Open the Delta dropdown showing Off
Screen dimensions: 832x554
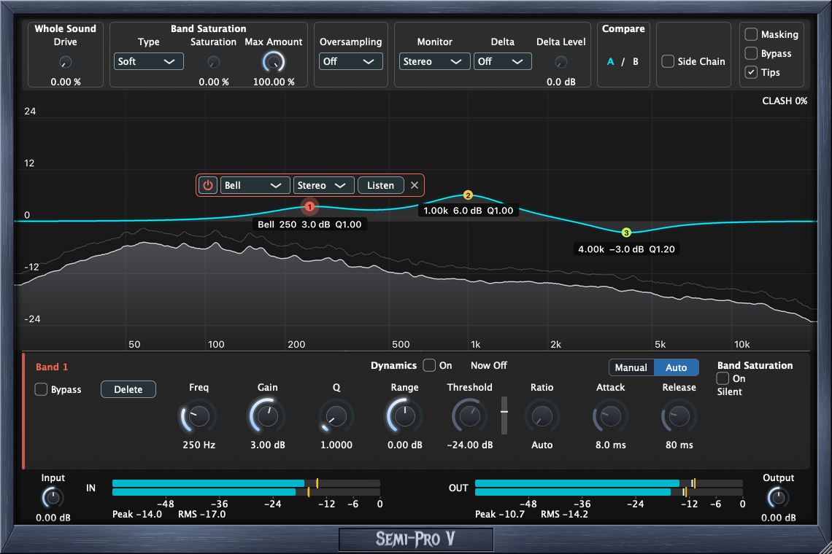(x=503, y=61)
